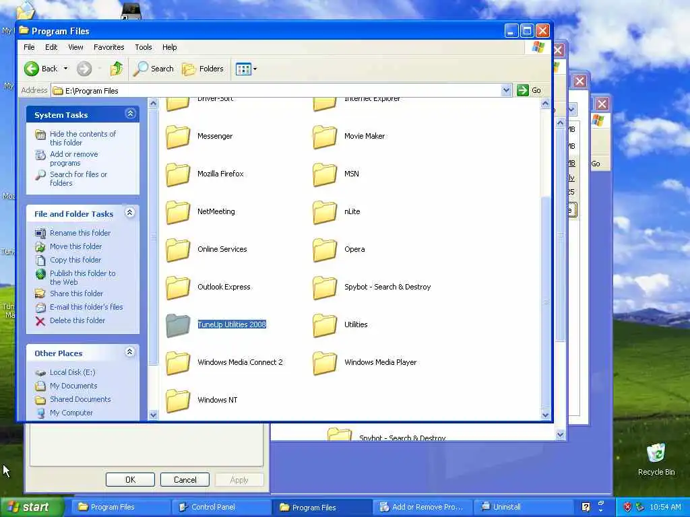Click OK in the background dialog
Image resolution: width=690 pixels, height=517 pixels.
tap(130, 479)
